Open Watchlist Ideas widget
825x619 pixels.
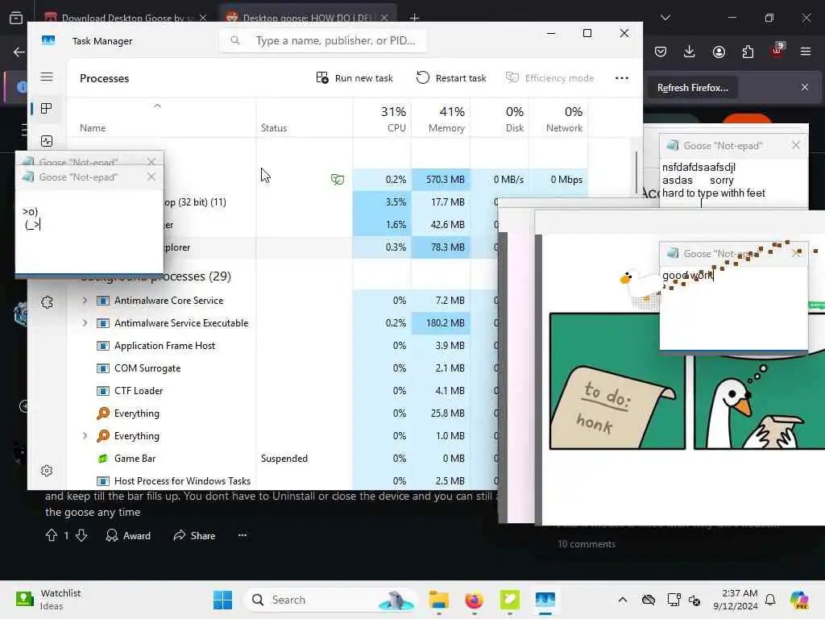point(48,600)
